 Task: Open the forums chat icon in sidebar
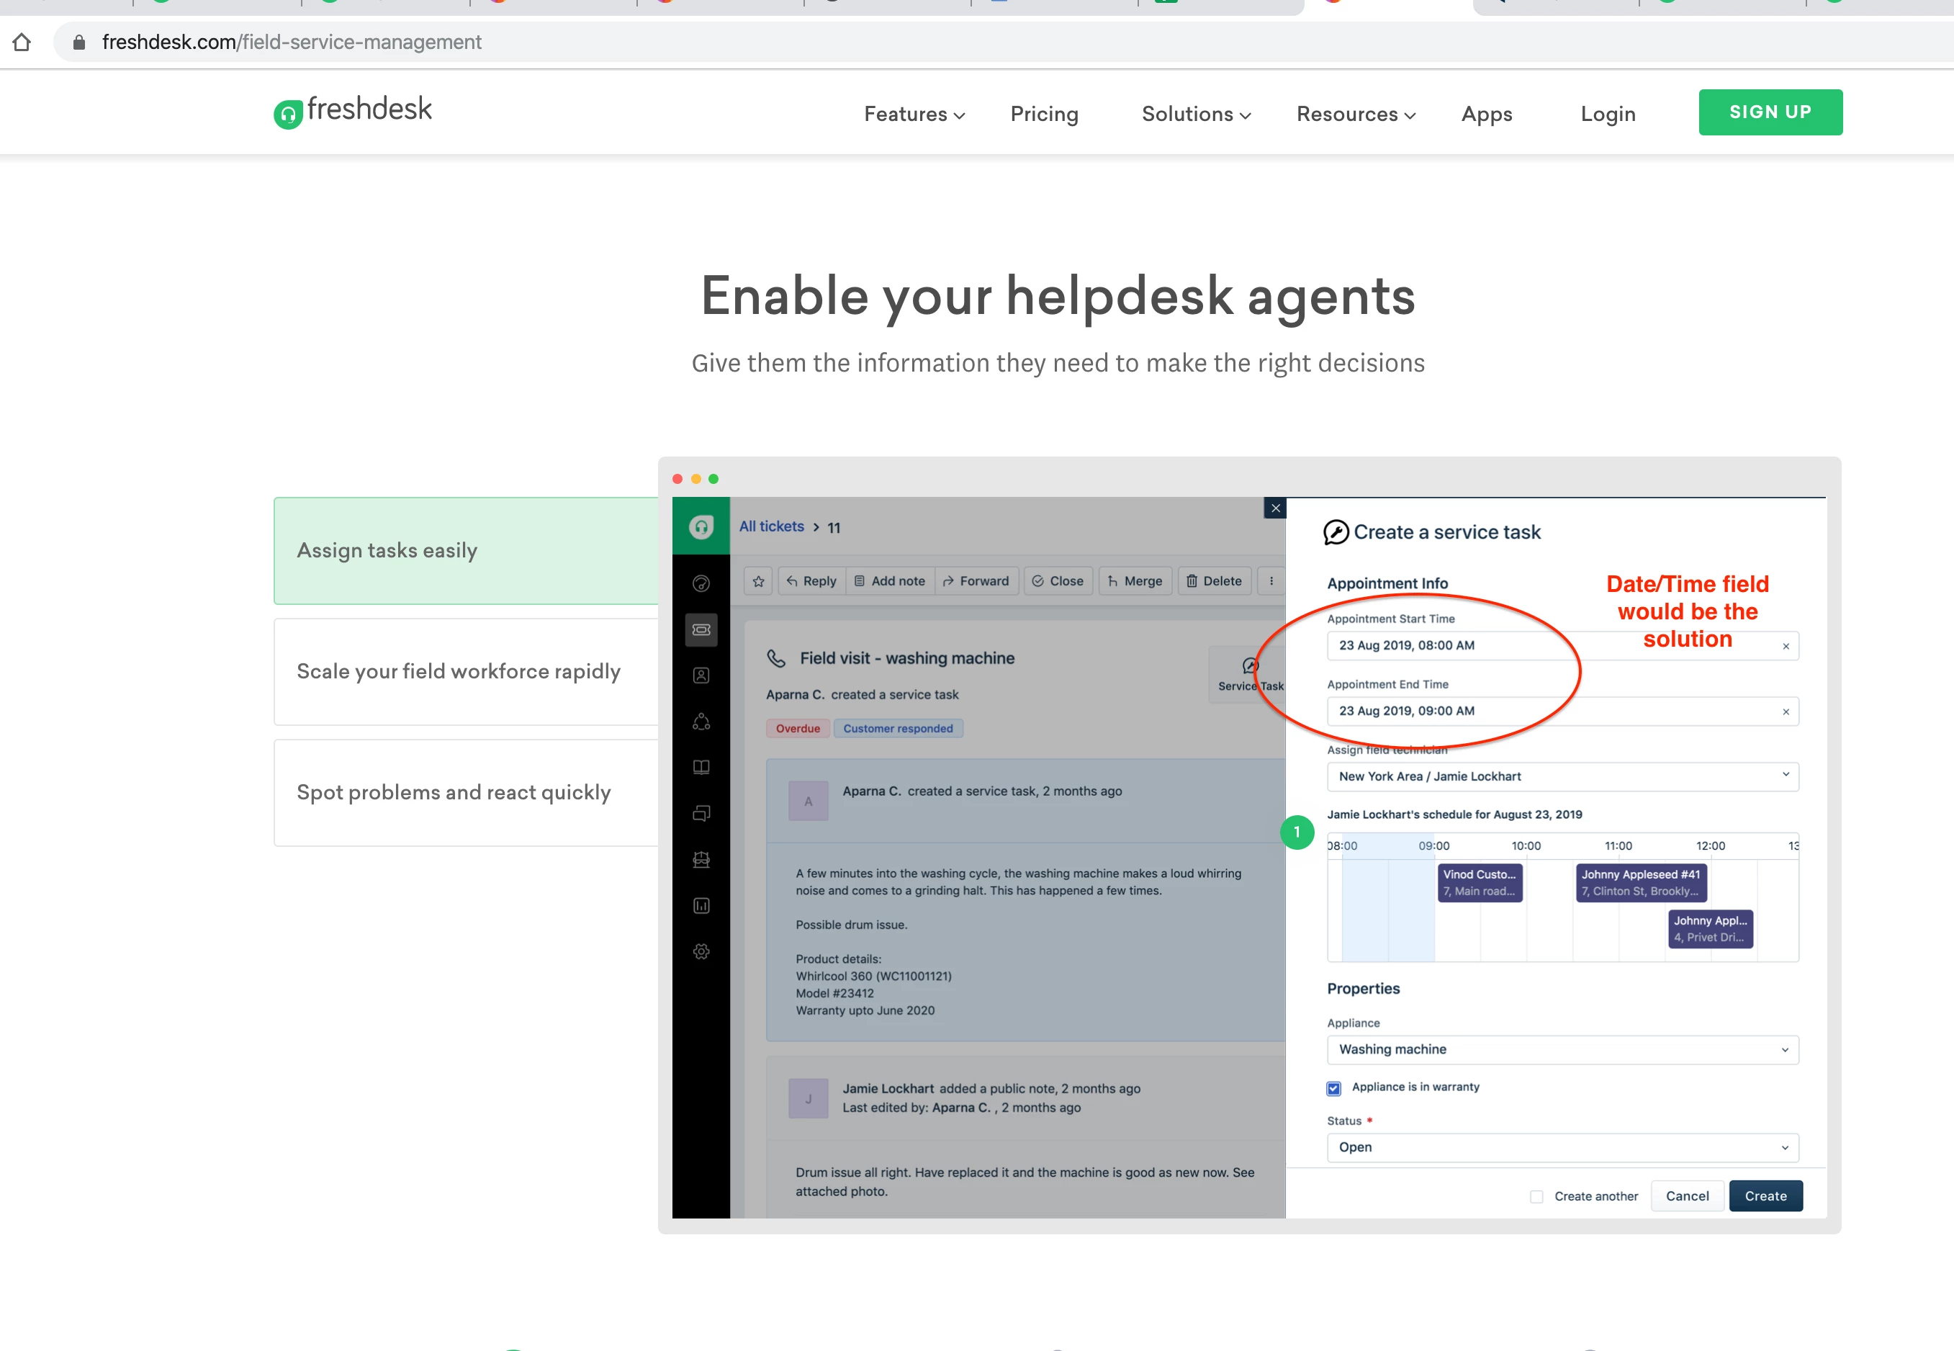701,814
